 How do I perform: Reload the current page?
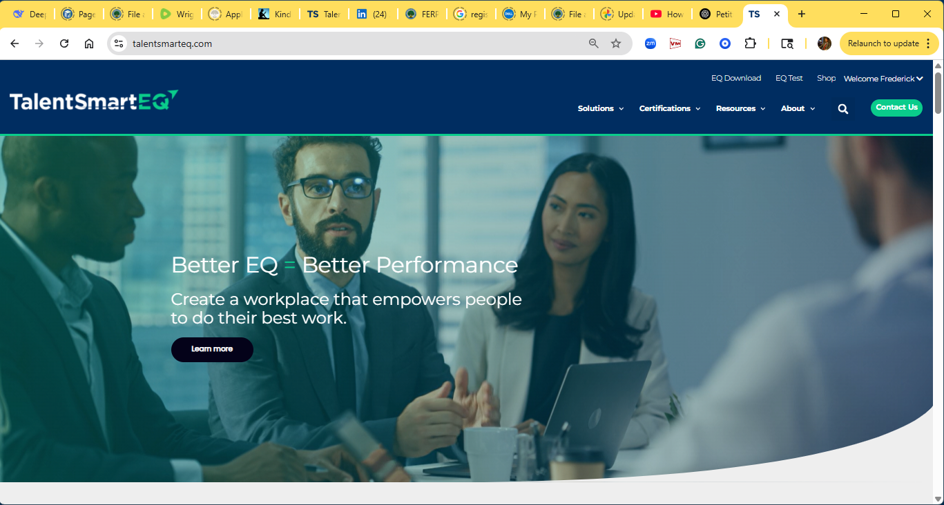point(64,43)
